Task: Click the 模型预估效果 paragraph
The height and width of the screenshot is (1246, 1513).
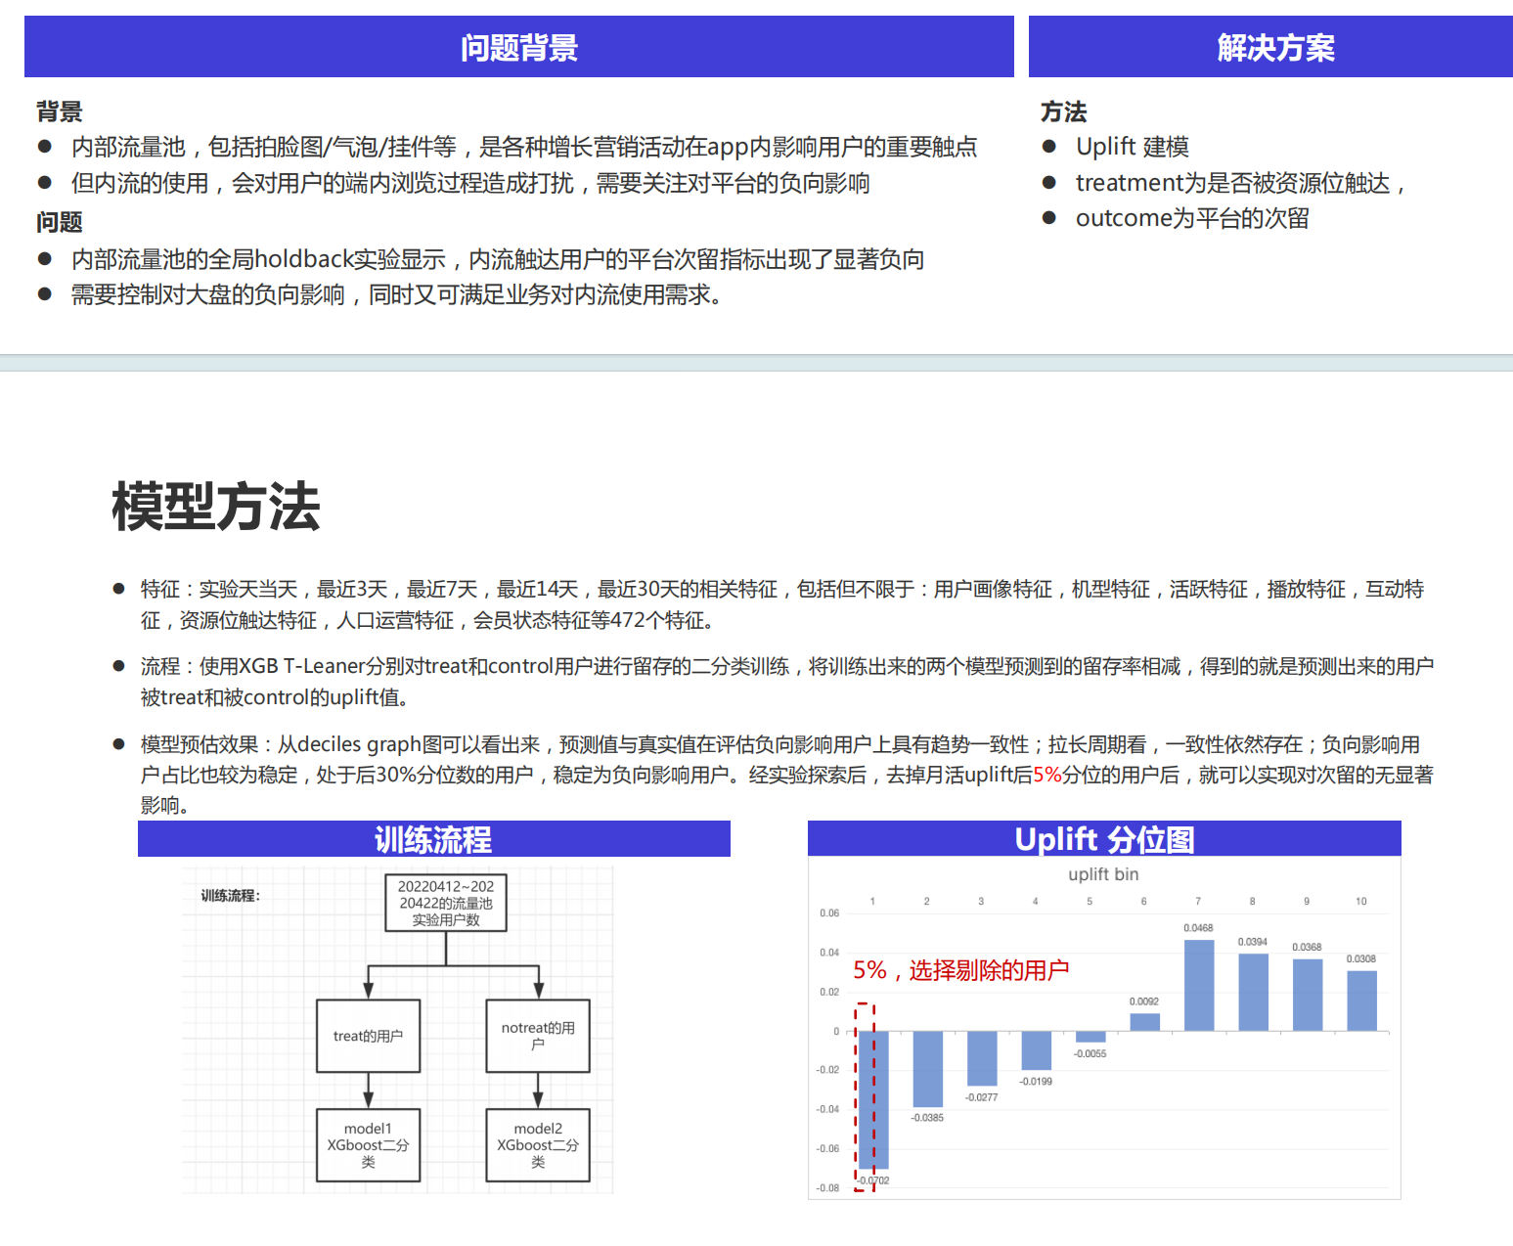Action: click(786, 775)
